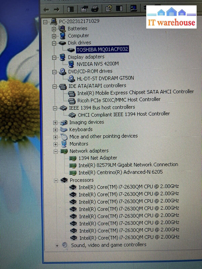Click the Properties toolbar icon
Image resolution: width=202 pixels, height=269 pixels.
(x=84, y=9)
